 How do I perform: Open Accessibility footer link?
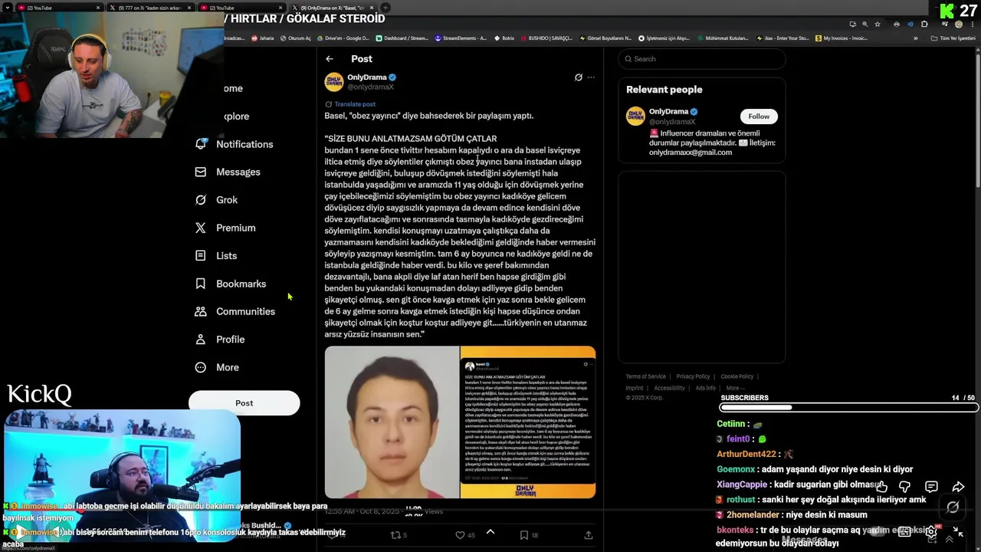click(669, 388)
